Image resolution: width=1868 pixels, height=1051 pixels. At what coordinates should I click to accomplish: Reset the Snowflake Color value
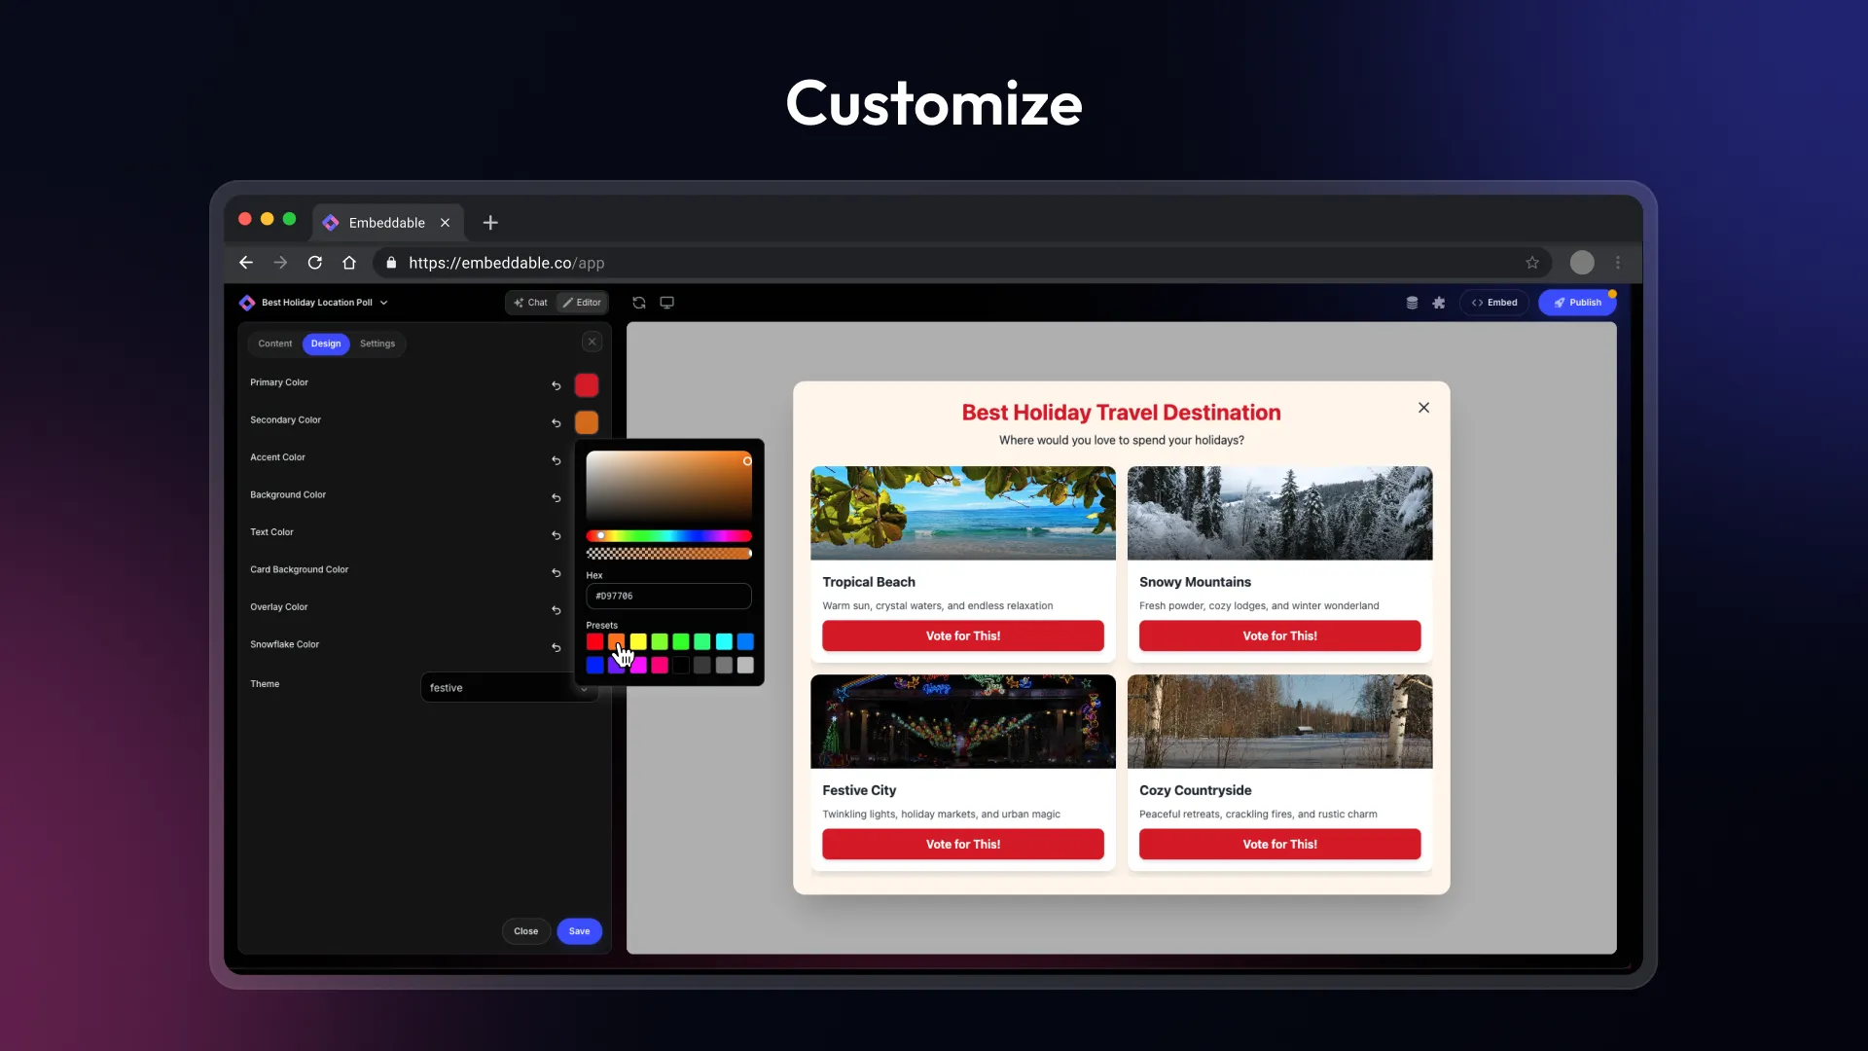coord(556,647)
